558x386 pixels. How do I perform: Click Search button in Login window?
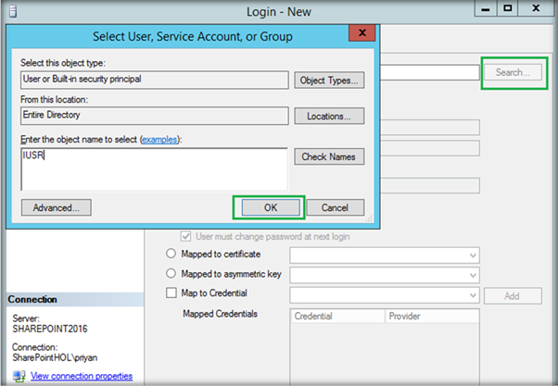(513, 72)
